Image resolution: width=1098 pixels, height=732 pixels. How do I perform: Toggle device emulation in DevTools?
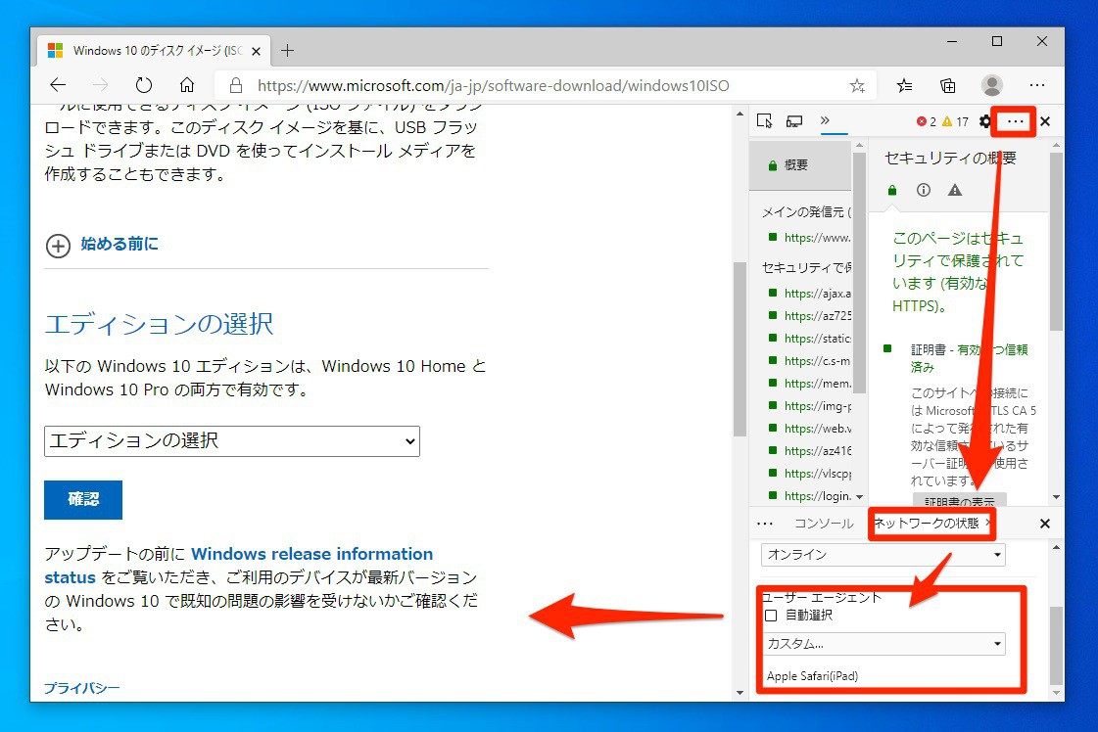pyautogui.click(x=794, y=121)
